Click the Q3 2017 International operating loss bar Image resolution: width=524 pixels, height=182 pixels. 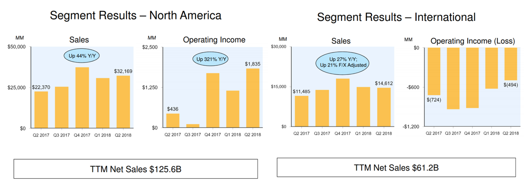pos(452,78)
